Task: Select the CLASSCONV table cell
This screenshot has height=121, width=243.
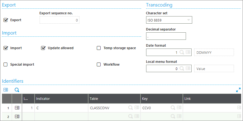Action: [114, 108]
